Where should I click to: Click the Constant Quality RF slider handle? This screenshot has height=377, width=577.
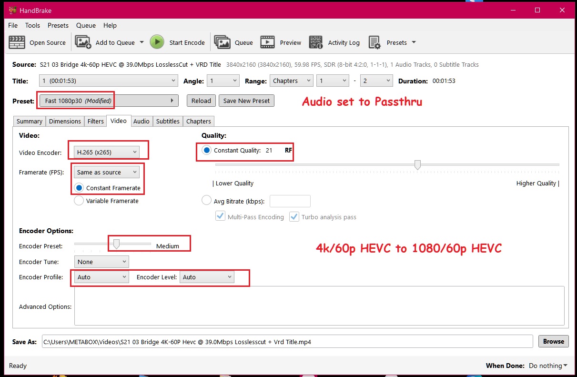(x=417, y=165)
